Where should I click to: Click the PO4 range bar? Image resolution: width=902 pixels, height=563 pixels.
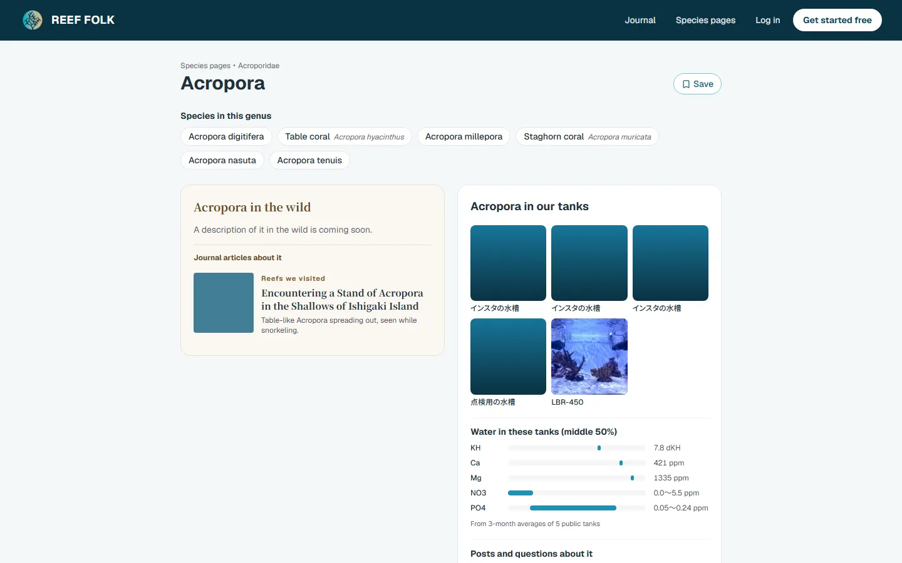576,508
